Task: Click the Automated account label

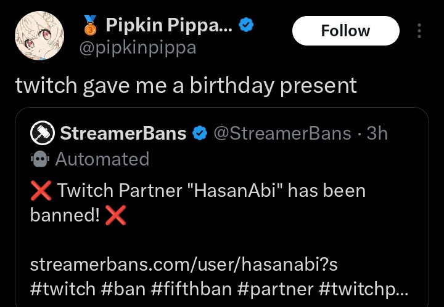Action: [102, 159]
